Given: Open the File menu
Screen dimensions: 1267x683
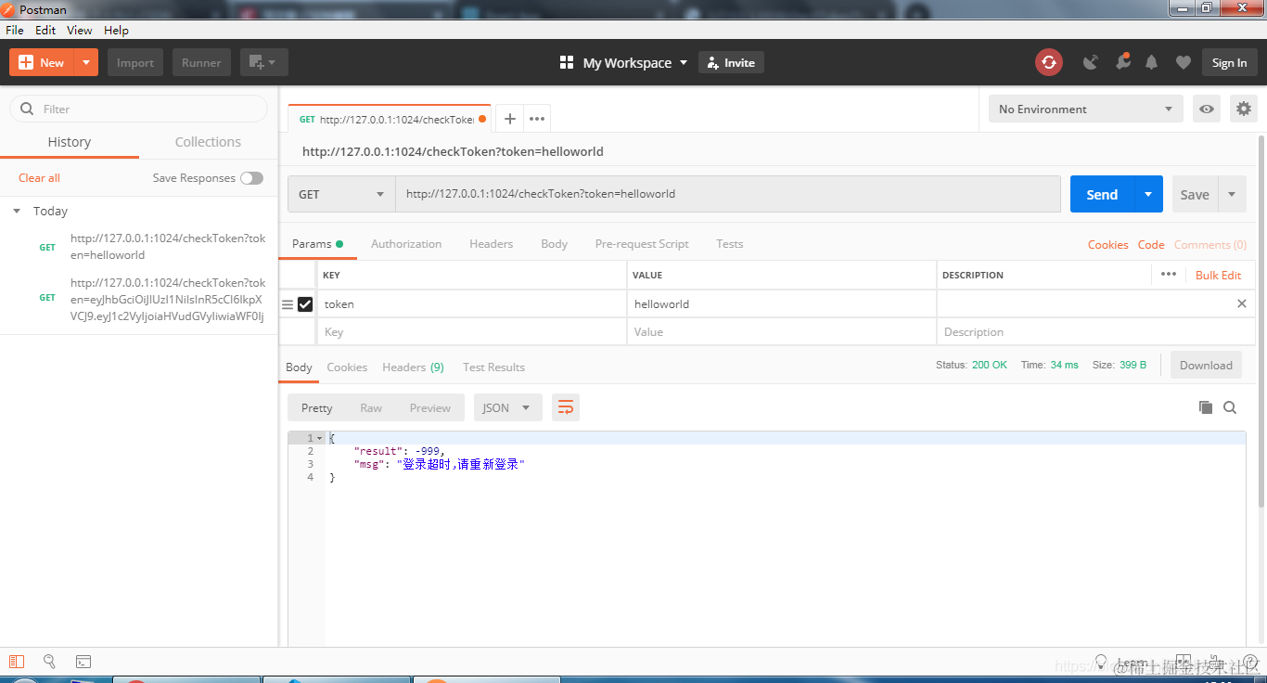Looking at the screenshot, I should tap(15, 30).
